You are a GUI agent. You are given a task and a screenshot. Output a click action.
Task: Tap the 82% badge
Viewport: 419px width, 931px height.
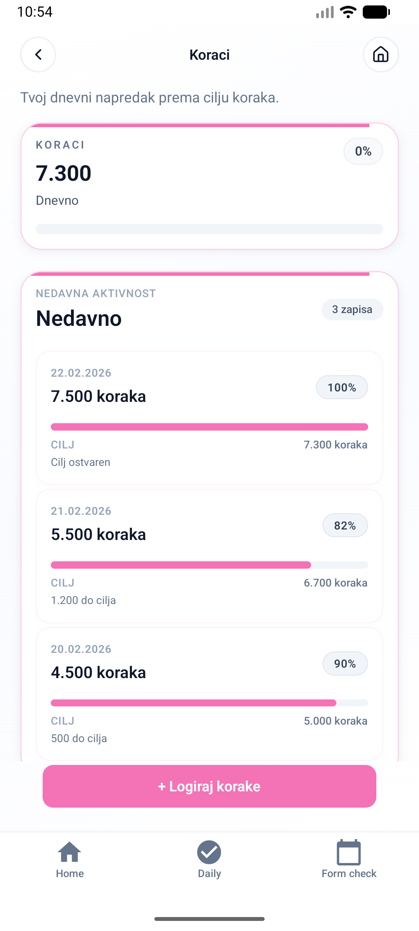click(x=345, y=526)
